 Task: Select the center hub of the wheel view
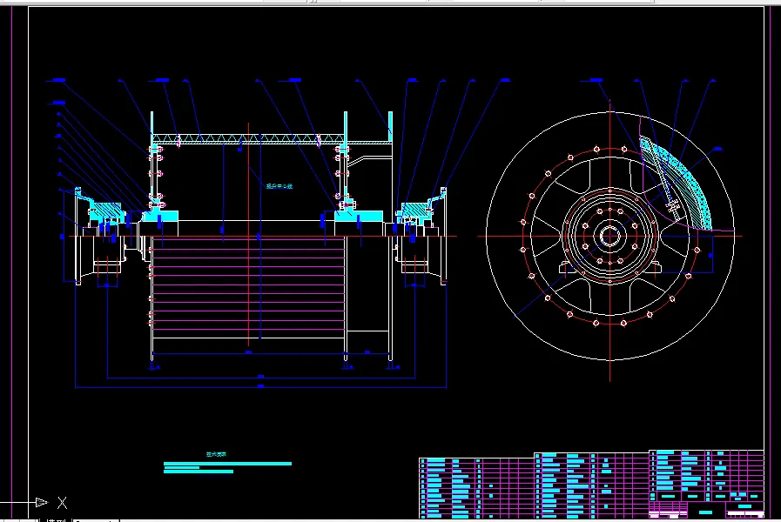[x=610, y=237]
